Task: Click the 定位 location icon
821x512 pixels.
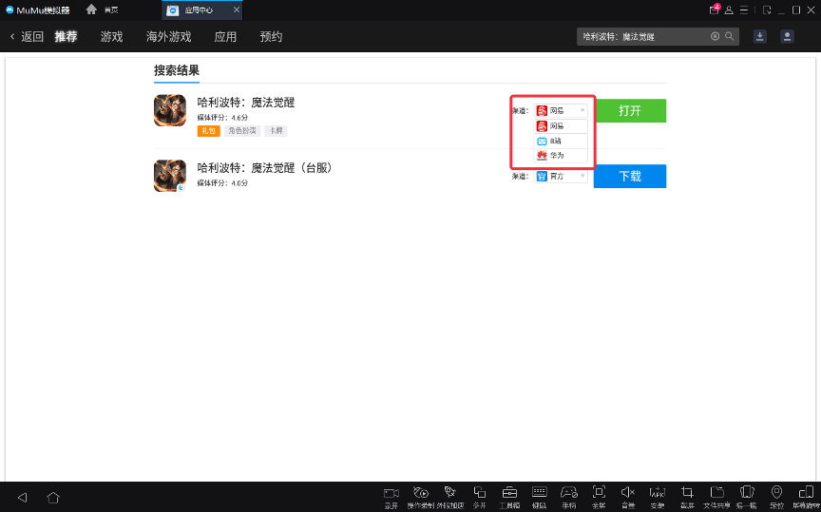Action: [776, 492]
